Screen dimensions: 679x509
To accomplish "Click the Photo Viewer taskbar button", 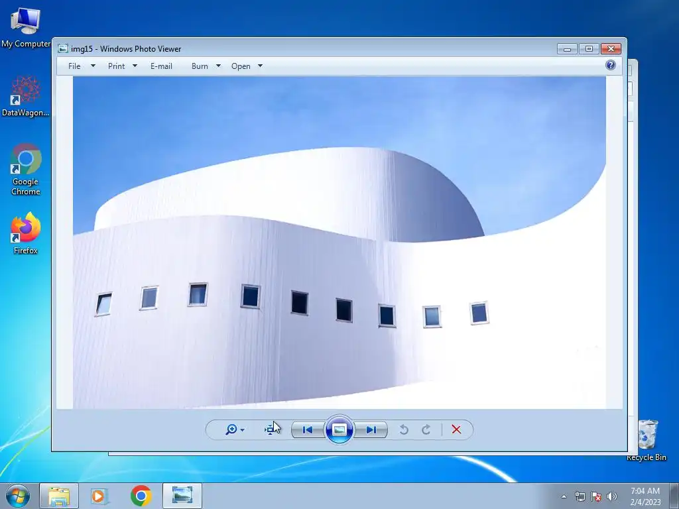I will tap(182, 496).
